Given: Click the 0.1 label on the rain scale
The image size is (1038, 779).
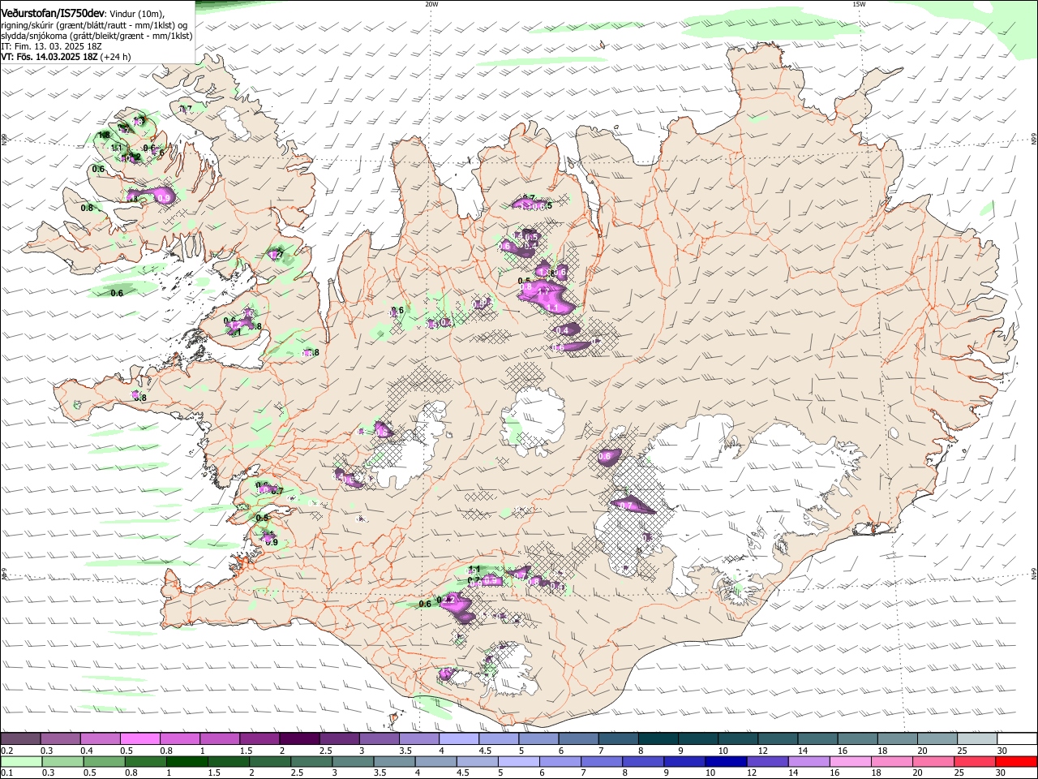Looking at the screenshot, I should (x=5, y=773).
